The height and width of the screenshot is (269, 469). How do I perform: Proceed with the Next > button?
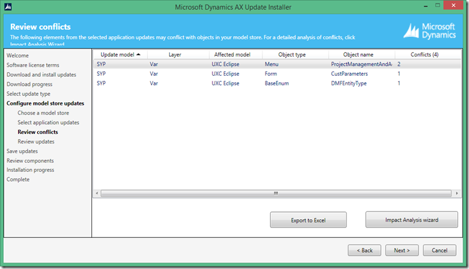point(402,250)
